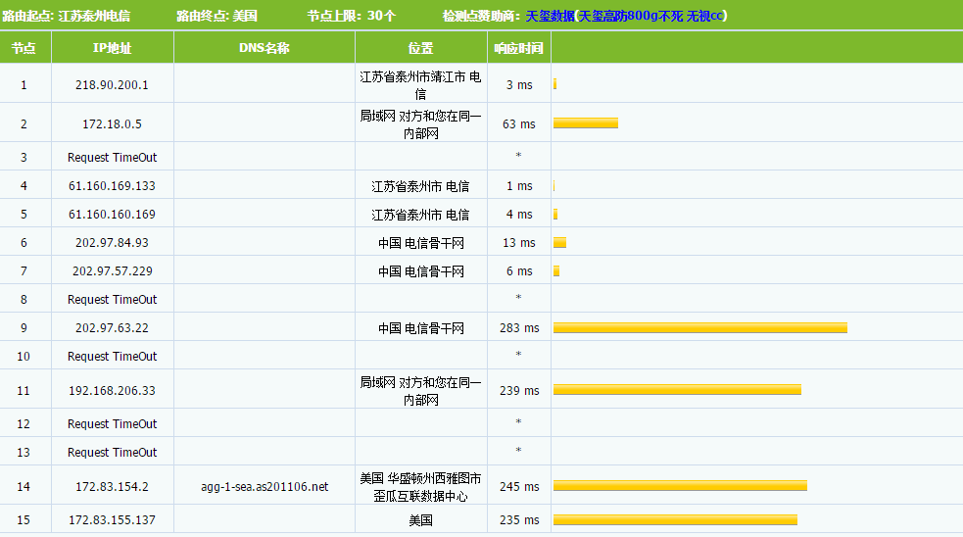Image resolution: width=963 pixels, height=537 pixels.
Task: Click 路由终点: 美国 label
Action: click(x=217, y=16)
